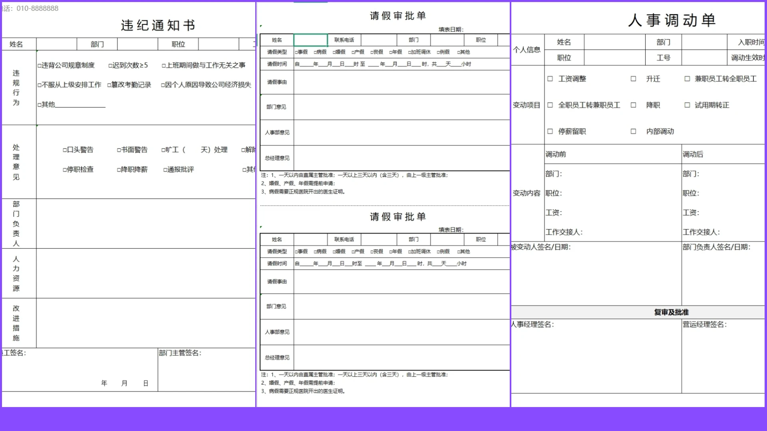The width and height of the screenshot is (767, 431).
Task: Check 旷工（ 天）处理 option
Action: 163,150
